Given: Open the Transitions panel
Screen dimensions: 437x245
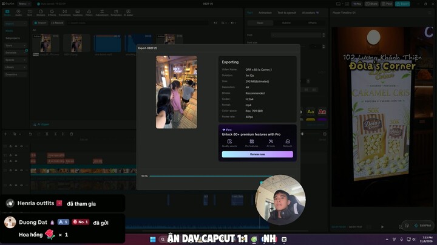Looking at the screenshot, I should click(65, 13).
